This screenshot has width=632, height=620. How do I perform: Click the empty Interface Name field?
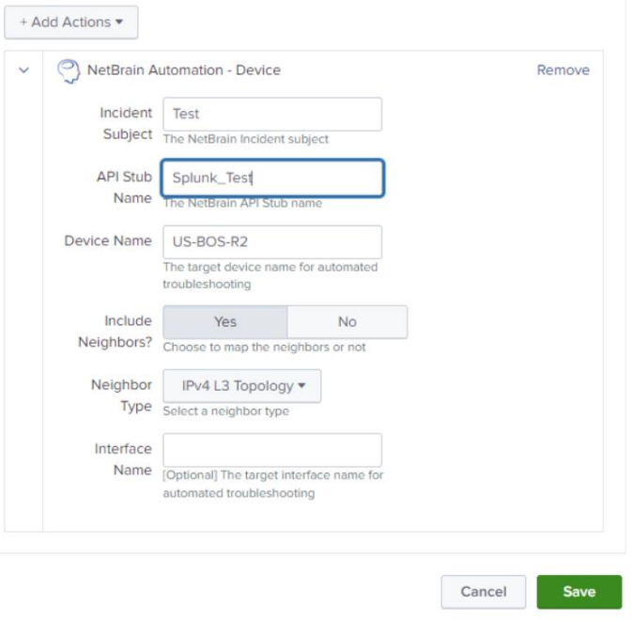tap(272, 450)
